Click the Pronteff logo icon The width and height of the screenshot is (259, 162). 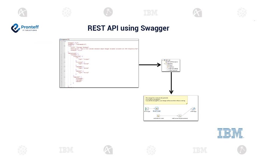pos(16,28)
